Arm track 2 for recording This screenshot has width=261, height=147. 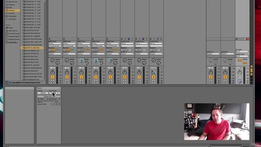[67, 82]
